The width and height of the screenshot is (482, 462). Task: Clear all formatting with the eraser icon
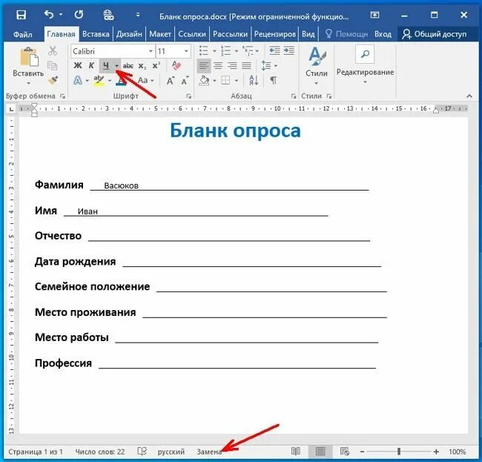176,65
